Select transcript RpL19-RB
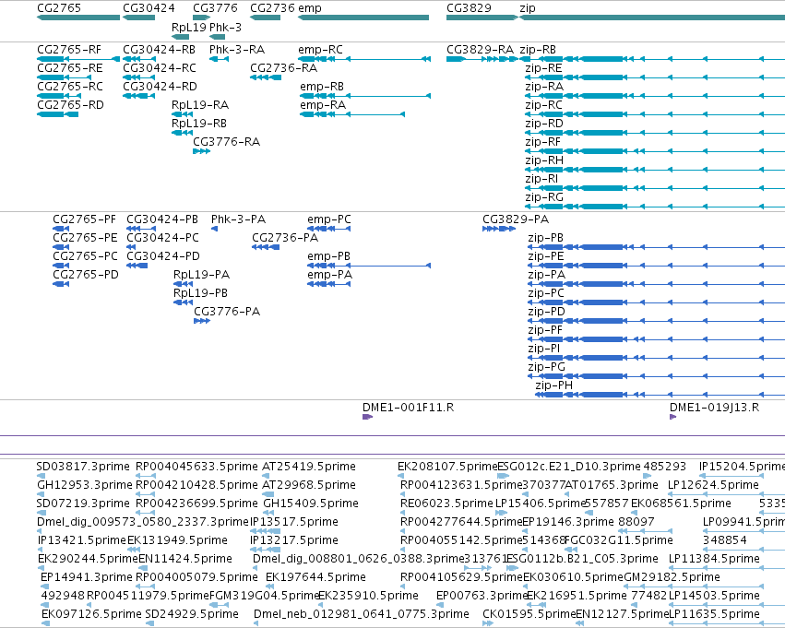This screenshot has height=628, width=785. 199,124
